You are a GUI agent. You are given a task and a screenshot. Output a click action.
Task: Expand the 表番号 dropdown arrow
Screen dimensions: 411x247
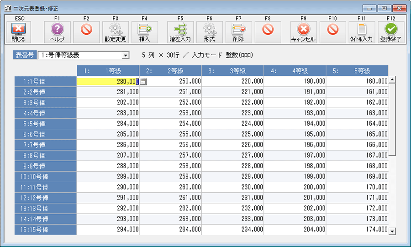[x=126, y=55]
